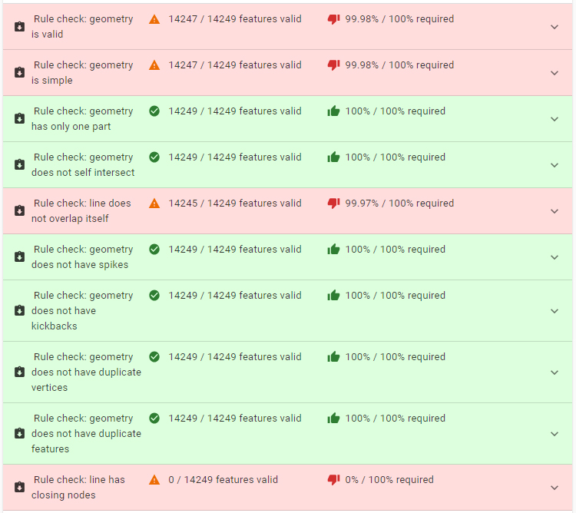Click clipboard icon for 'does not have duplicate features'
The image size is (576, 513).
click(19, 434)
